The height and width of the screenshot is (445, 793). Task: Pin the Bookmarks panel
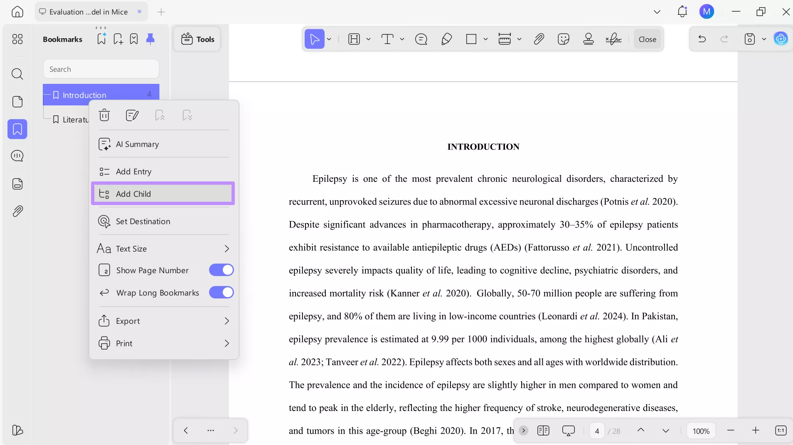[x=150, y=39]
